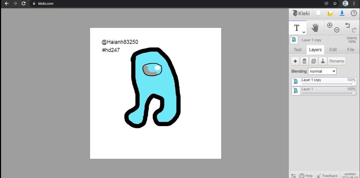The height and width of the screenshot is (178, 360).
Task: Select the Layer 1 row
Action: pyautogui.click(x=324, y=91)
